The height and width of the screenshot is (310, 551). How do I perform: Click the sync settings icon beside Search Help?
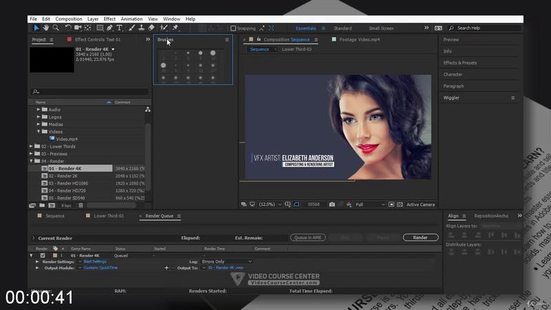[x=438, y=28]
